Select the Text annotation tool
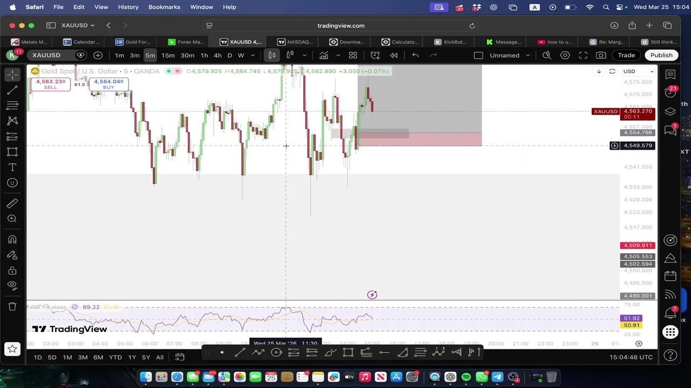Screen dimensions: 691x388 coord(12,168)
